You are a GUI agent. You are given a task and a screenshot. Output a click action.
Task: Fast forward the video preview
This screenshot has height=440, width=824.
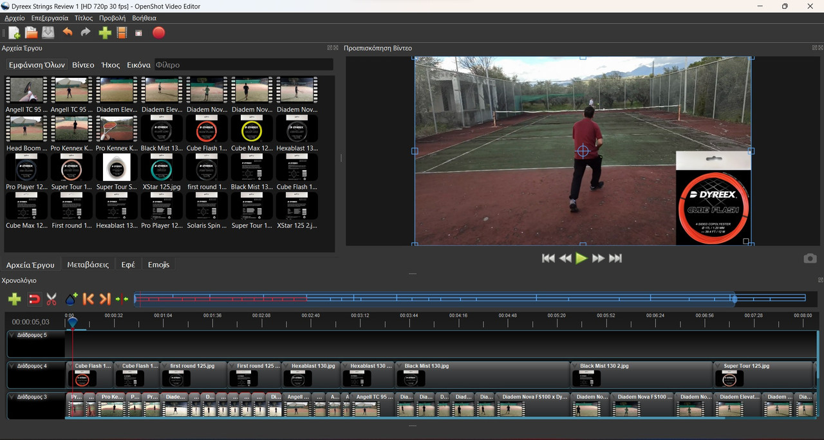point(599,258)
